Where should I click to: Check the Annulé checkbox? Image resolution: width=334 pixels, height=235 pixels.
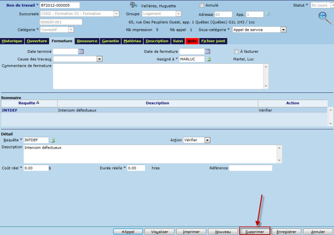pyautogui.click(x=202, y=6)
